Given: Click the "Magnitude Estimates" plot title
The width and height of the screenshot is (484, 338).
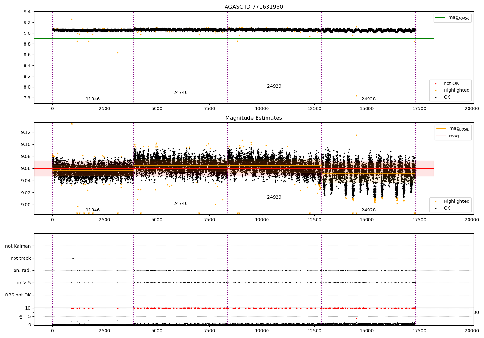Looking at the screenshot, I should tap(254, 118).
